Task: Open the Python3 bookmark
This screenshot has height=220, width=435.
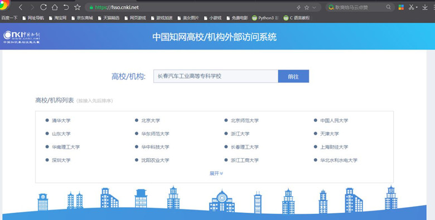Action: click(x=265, y=18)
